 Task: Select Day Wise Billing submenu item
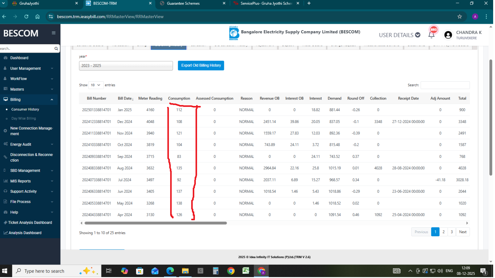pyautogui.click(x=24, y=118)
